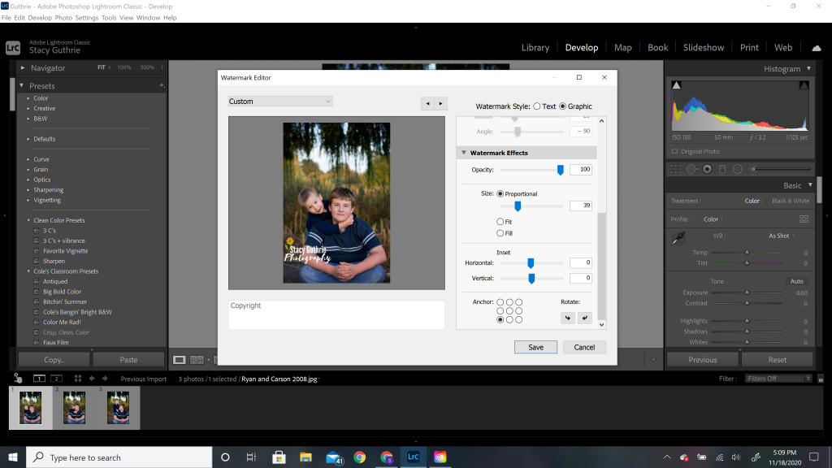This screenshot has width=832, height=468.
Task: Select the Fit size option
Action: [500, 220]
